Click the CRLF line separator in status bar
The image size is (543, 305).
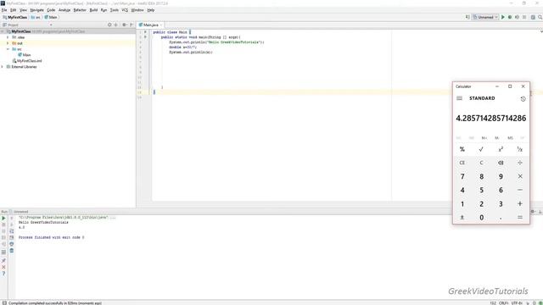(x=503, y=303)
